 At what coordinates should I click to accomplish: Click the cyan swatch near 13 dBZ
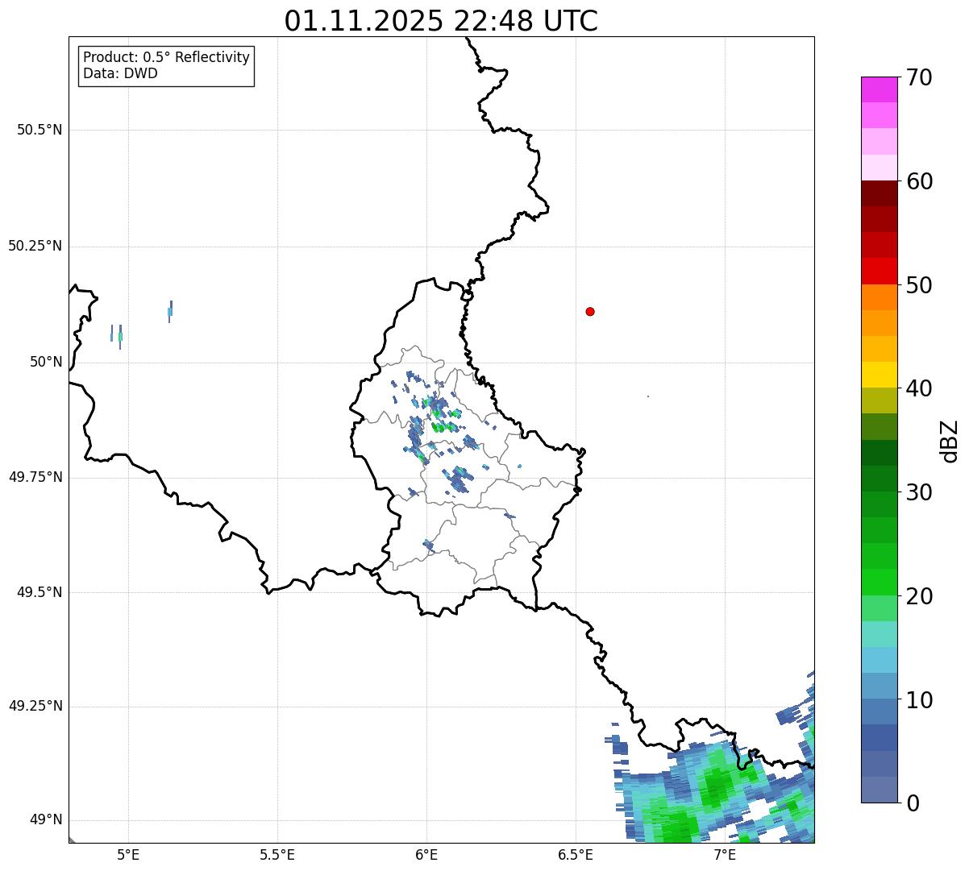tap(880, 660)
